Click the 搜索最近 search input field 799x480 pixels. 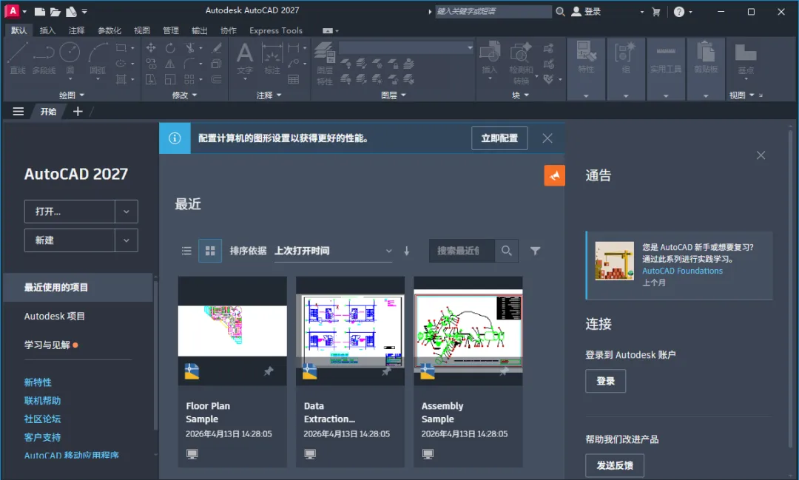462,251
